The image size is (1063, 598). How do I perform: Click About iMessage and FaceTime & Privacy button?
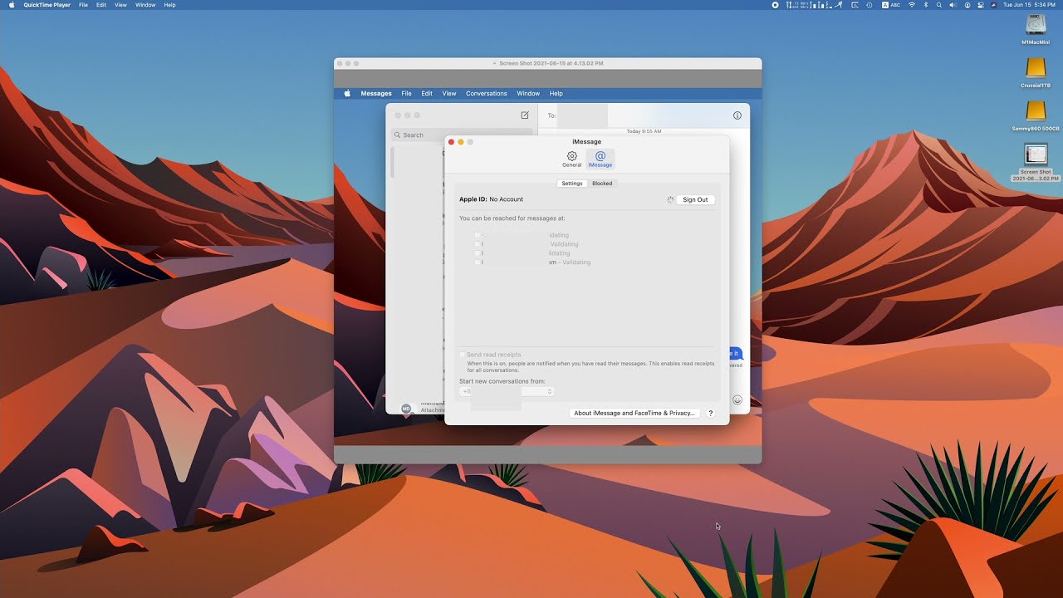click(635, 413)
